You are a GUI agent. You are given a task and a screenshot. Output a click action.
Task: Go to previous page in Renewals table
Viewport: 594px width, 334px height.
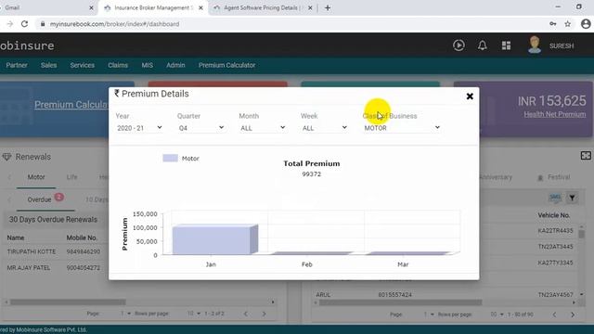pos(246,314)
